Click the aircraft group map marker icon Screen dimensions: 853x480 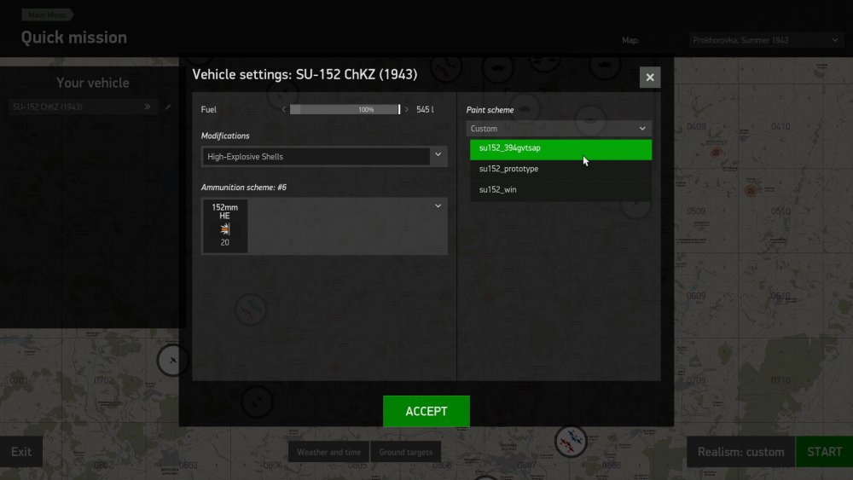coord(571,442)
